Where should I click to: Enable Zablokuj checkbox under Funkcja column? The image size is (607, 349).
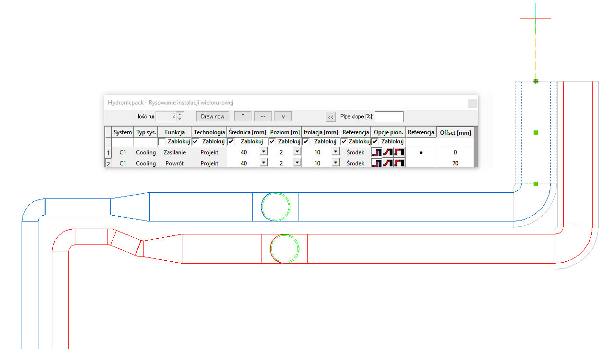click(162, 142)
